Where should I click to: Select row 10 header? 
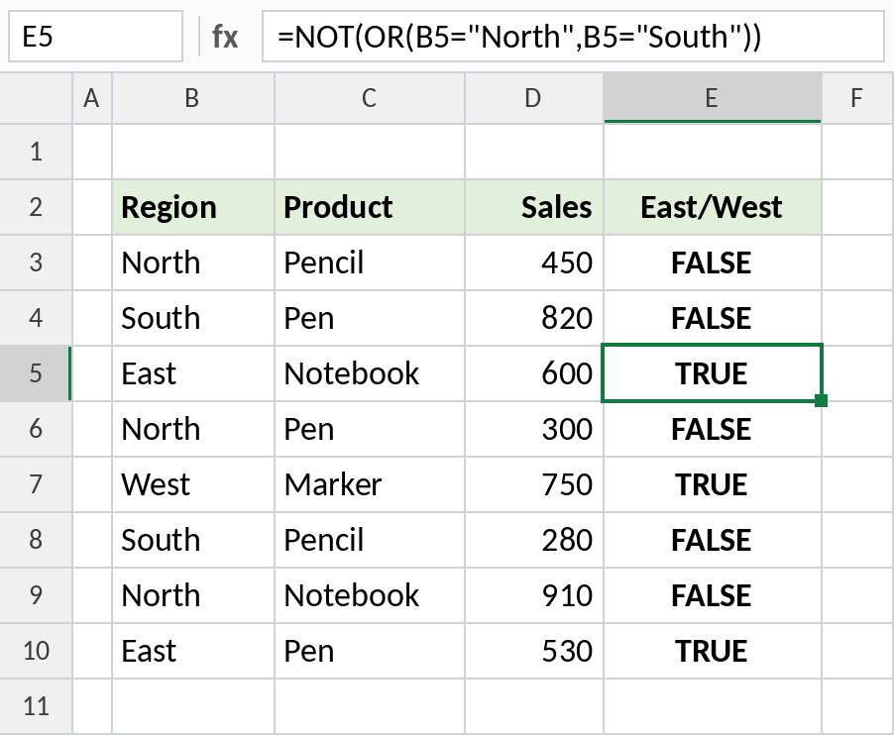(36, 651)
